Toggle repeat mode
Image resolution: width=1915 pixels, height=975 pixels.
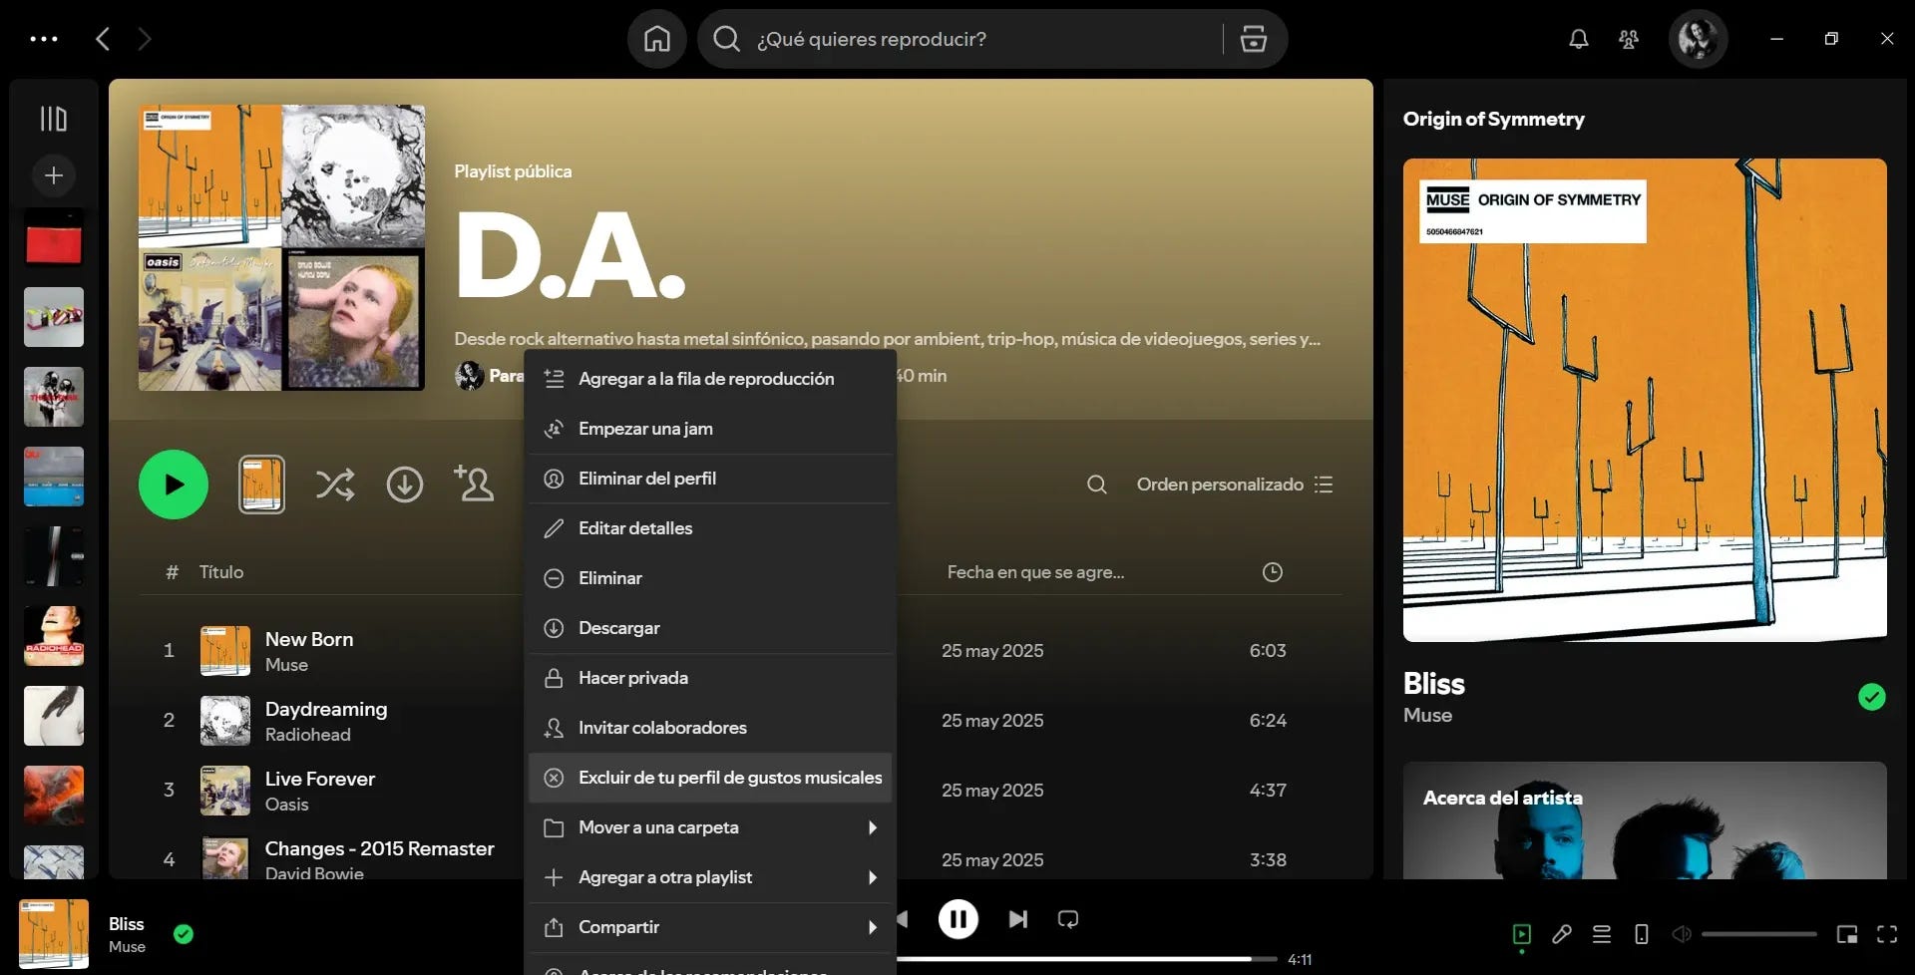pyautogui.click(x=1068, y=919)
